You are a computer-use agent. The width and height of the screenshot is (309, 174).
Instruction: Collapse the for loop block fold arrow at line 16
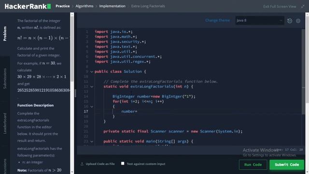pos(92,106)
